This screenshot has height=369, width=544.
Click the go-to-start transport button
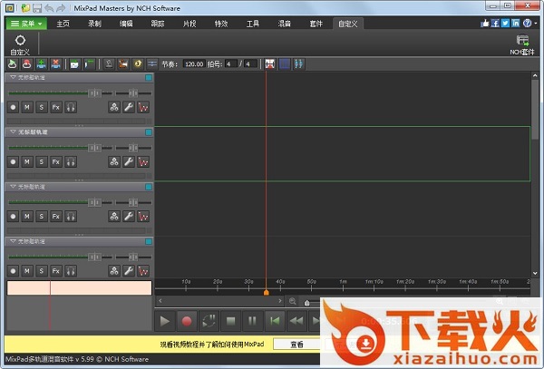[x=275, y=321]
